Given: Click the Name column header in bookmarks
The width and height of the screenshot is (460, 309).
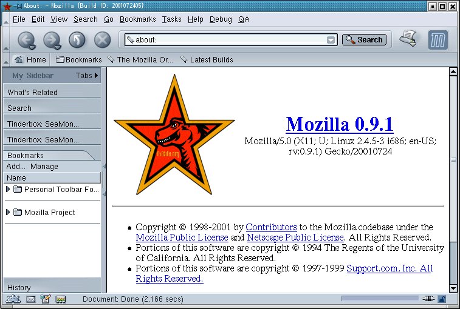Looking at the screenshot, I should tap(52, 178).
